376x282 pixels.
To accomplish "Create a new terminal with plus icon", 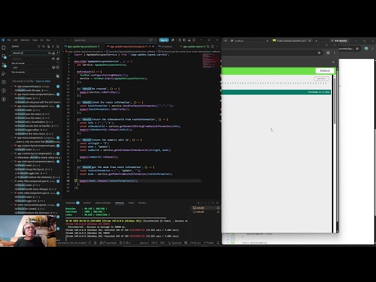I will [198, 203].
